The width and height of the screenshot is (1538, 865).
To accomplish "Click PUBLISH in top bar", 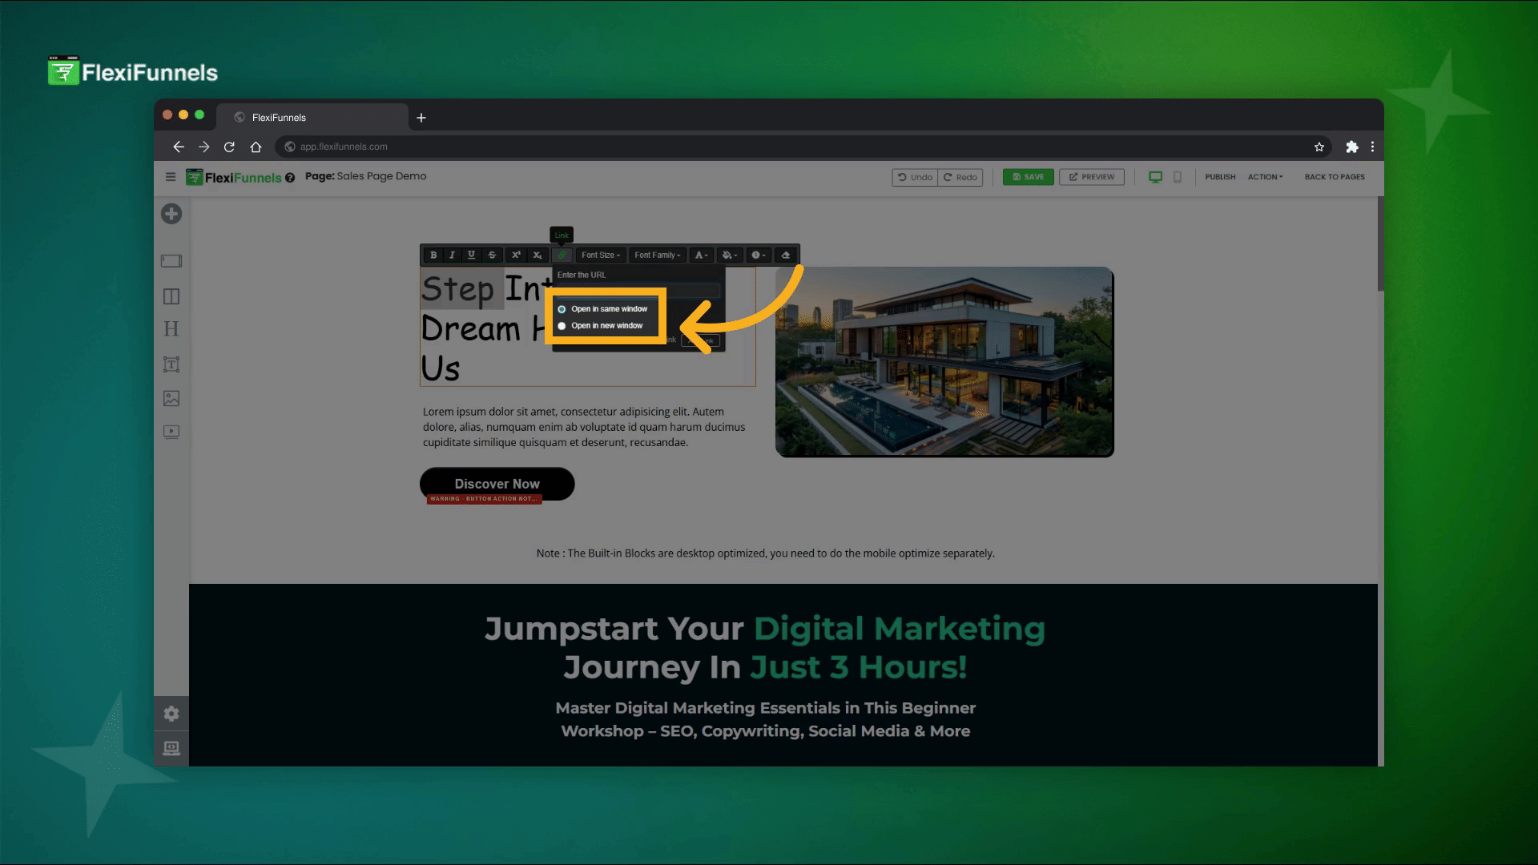I will 1220,177.
